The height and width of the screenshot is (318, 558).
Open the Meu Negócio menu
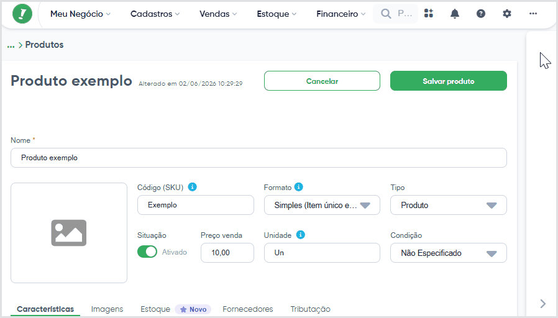tap(80, 14)
